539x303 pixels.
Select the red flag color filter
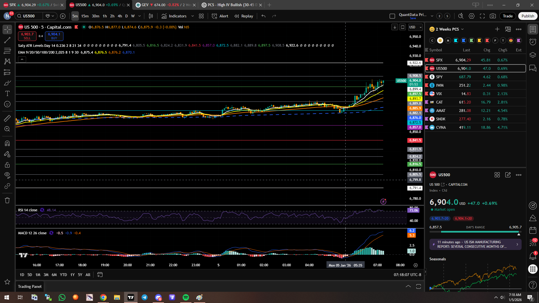pyautogui.click(x=487, y=40)
